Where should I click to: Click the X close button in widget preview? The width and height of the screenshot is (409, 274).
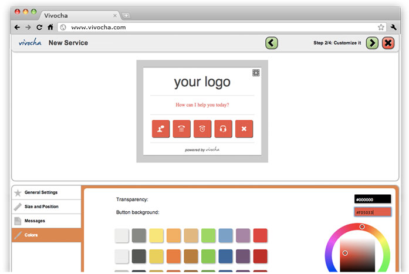244,129
